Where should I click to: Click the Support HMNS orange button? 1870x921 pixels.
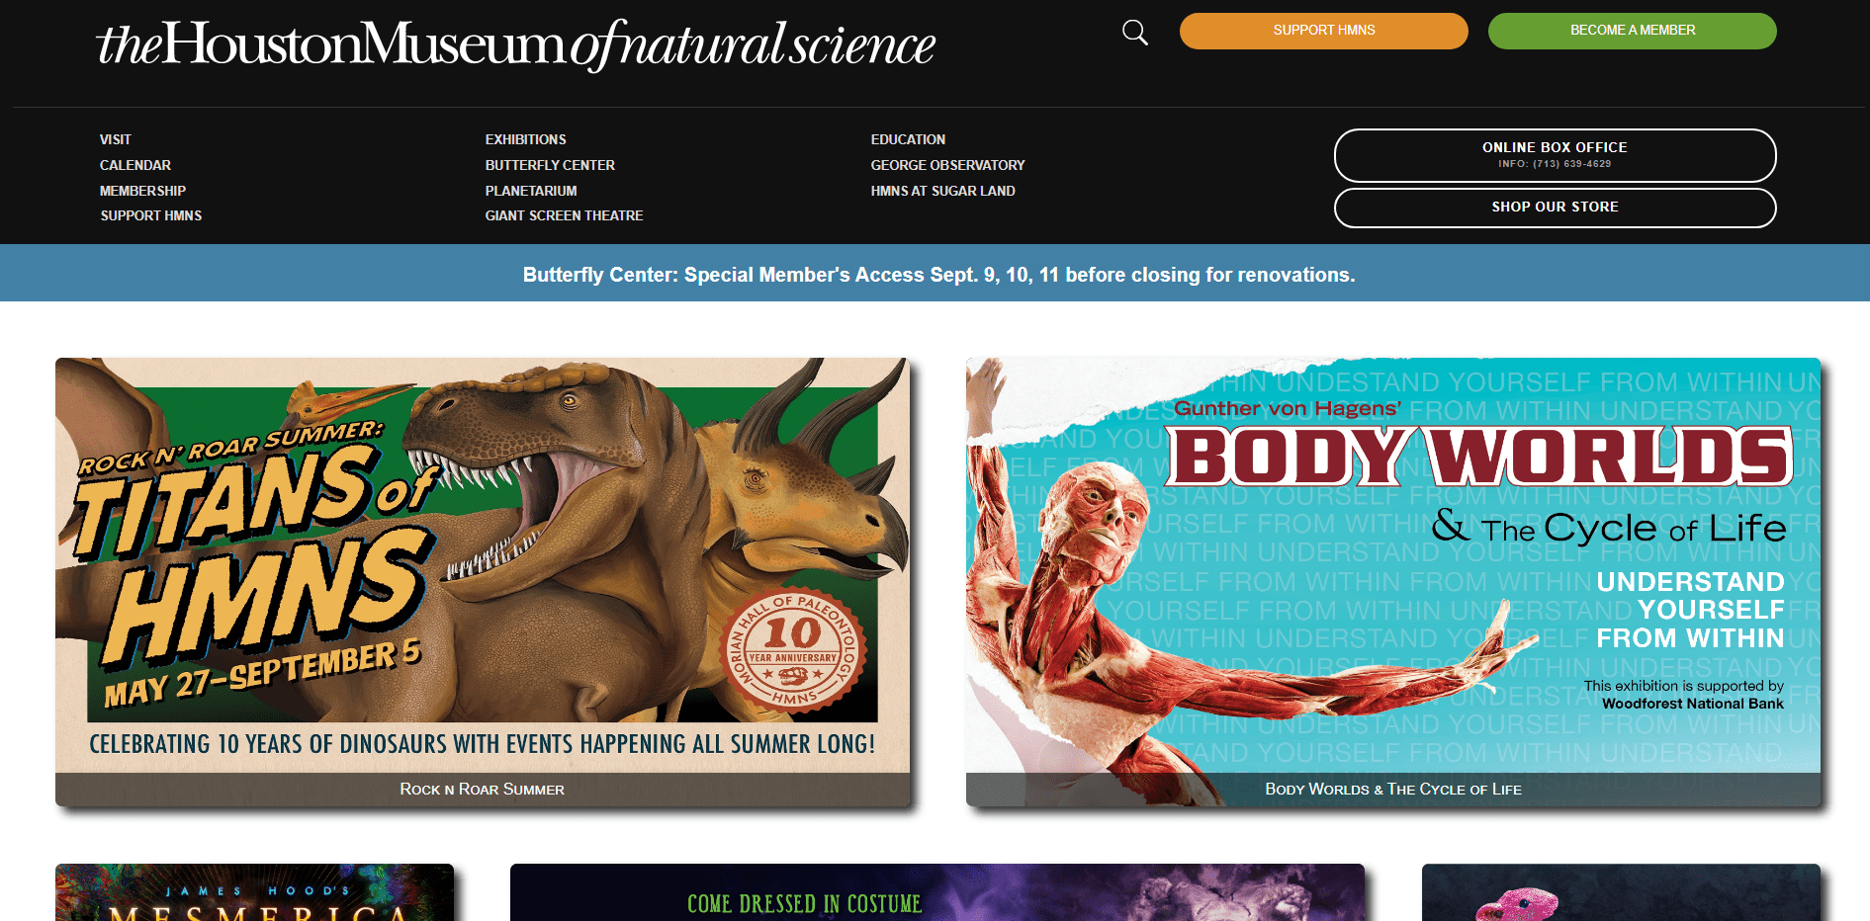(x=1323, y=31)
